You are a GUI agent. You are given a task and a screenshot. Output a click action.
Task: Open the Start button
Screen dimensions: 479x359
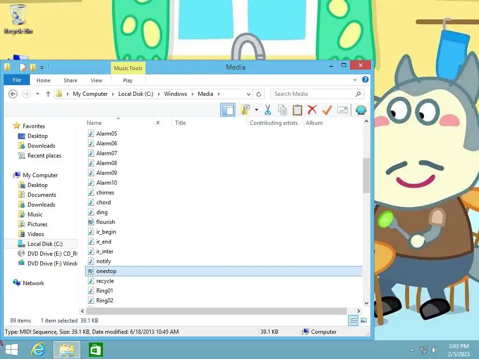pos(12,350)
